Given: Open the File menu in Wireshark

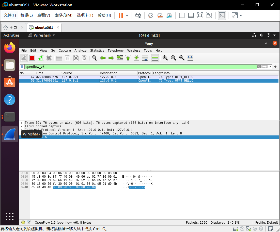Looking at the screenshot, I should (x=24, y=51).
